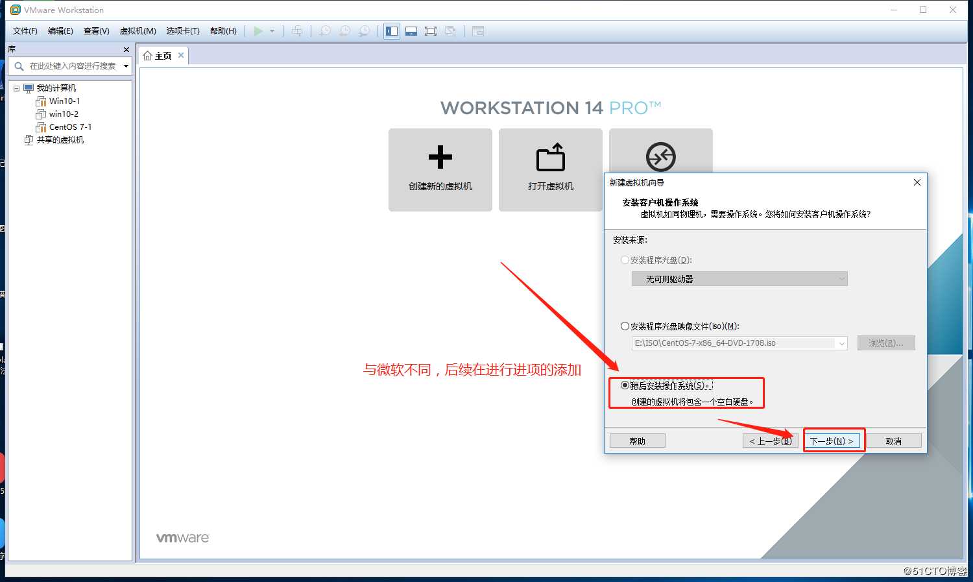Toggle the thumbnail bar view icon

(x=411, y=31)
